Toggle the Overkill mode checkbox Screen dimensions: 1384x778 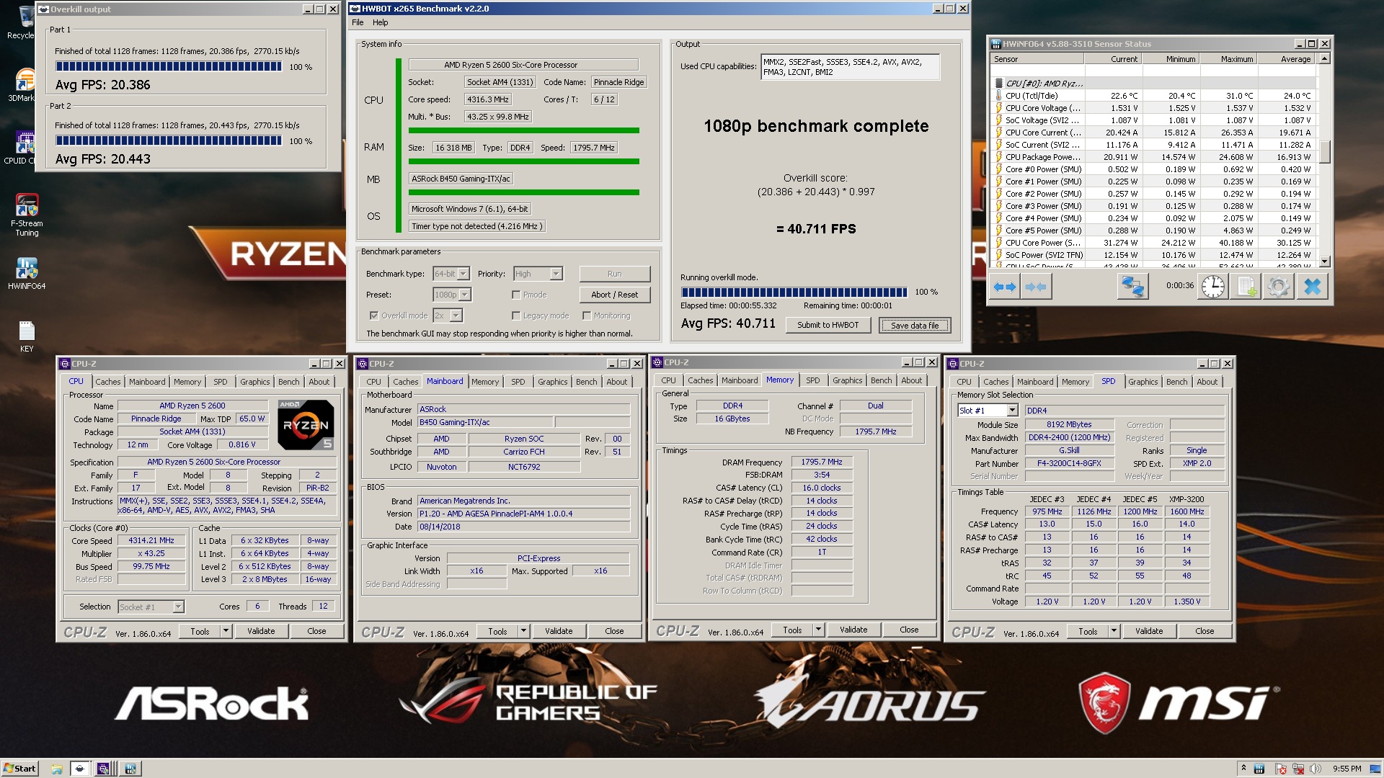374,316
